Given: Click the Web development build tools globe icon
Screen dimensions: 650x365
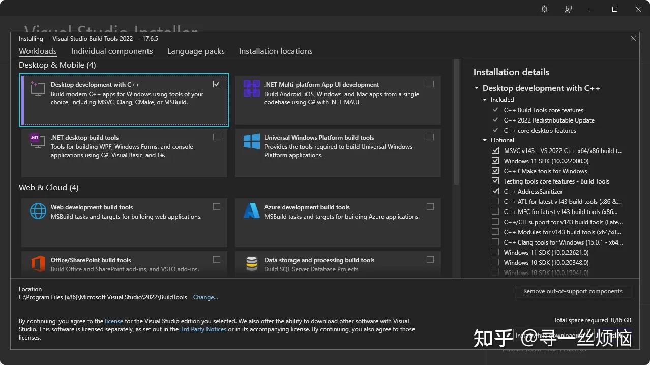Looking at the screenshot, I should (x=38, y=210).
